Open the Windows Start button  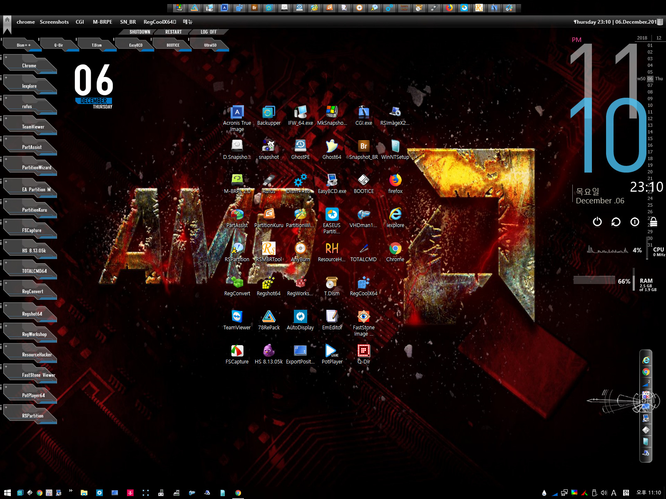coord(7,493)
